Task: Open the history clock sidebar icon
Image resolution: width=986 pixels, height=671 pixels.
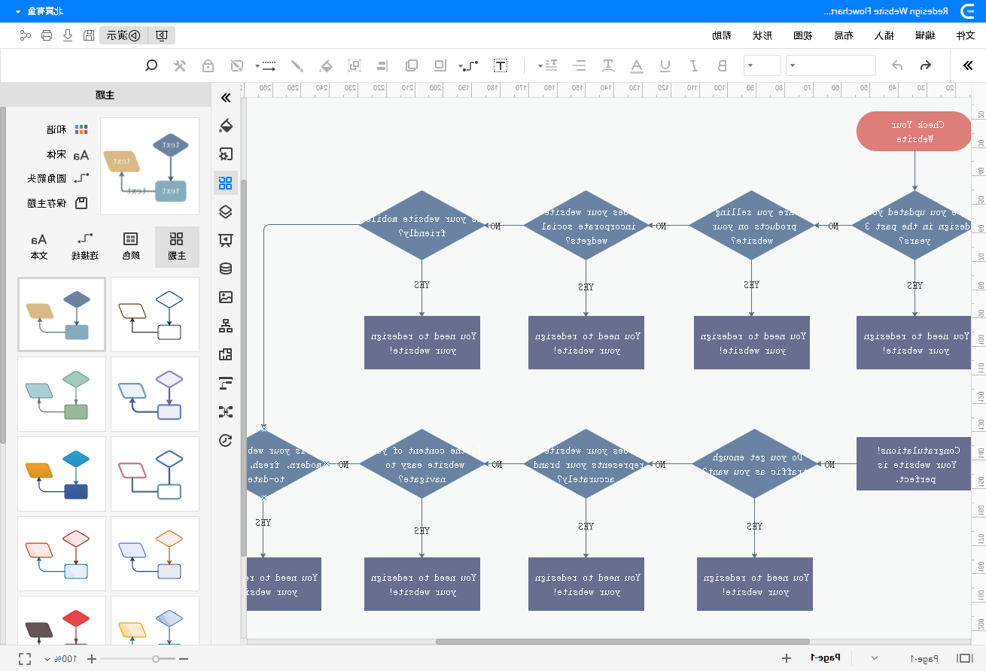Action: tap(225, 440)
